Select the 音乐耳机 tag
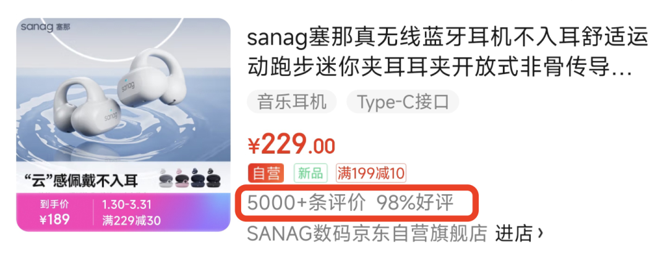668x259 pixels. tap(292, 102)
